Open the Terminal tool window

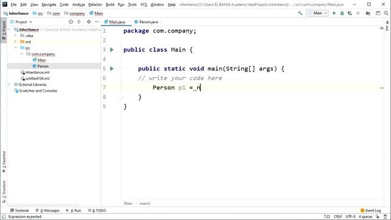(20, 210)
